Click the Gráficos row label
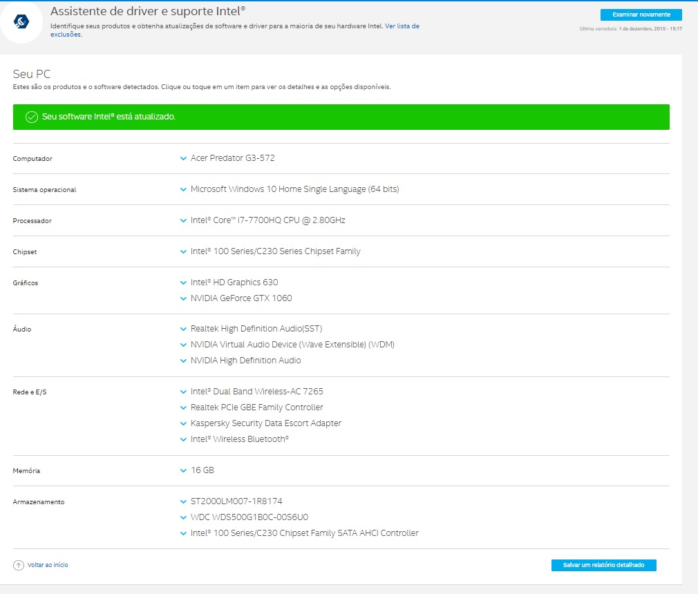 pyautogui.click(x=26, y=283)
